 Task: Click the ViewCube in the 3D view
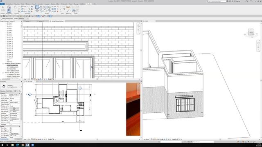[251, 33]
